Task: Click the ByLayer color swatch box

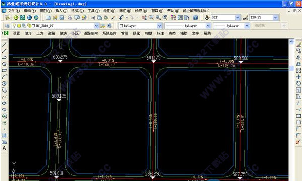Action: [121, 26]
